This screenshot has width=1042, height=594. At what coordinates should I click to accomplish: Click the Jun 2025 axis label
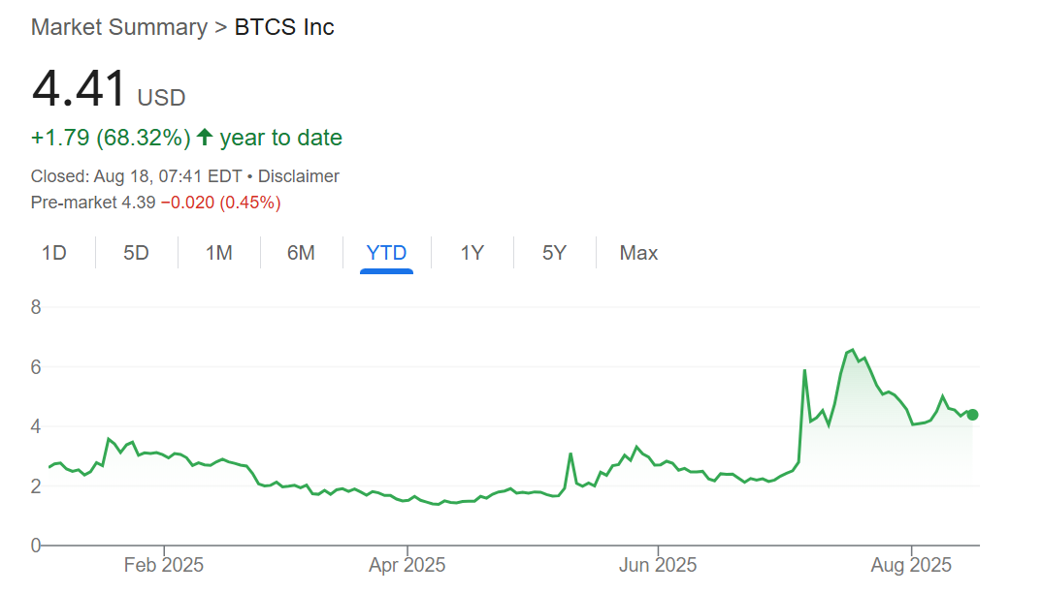coord(657,565)
